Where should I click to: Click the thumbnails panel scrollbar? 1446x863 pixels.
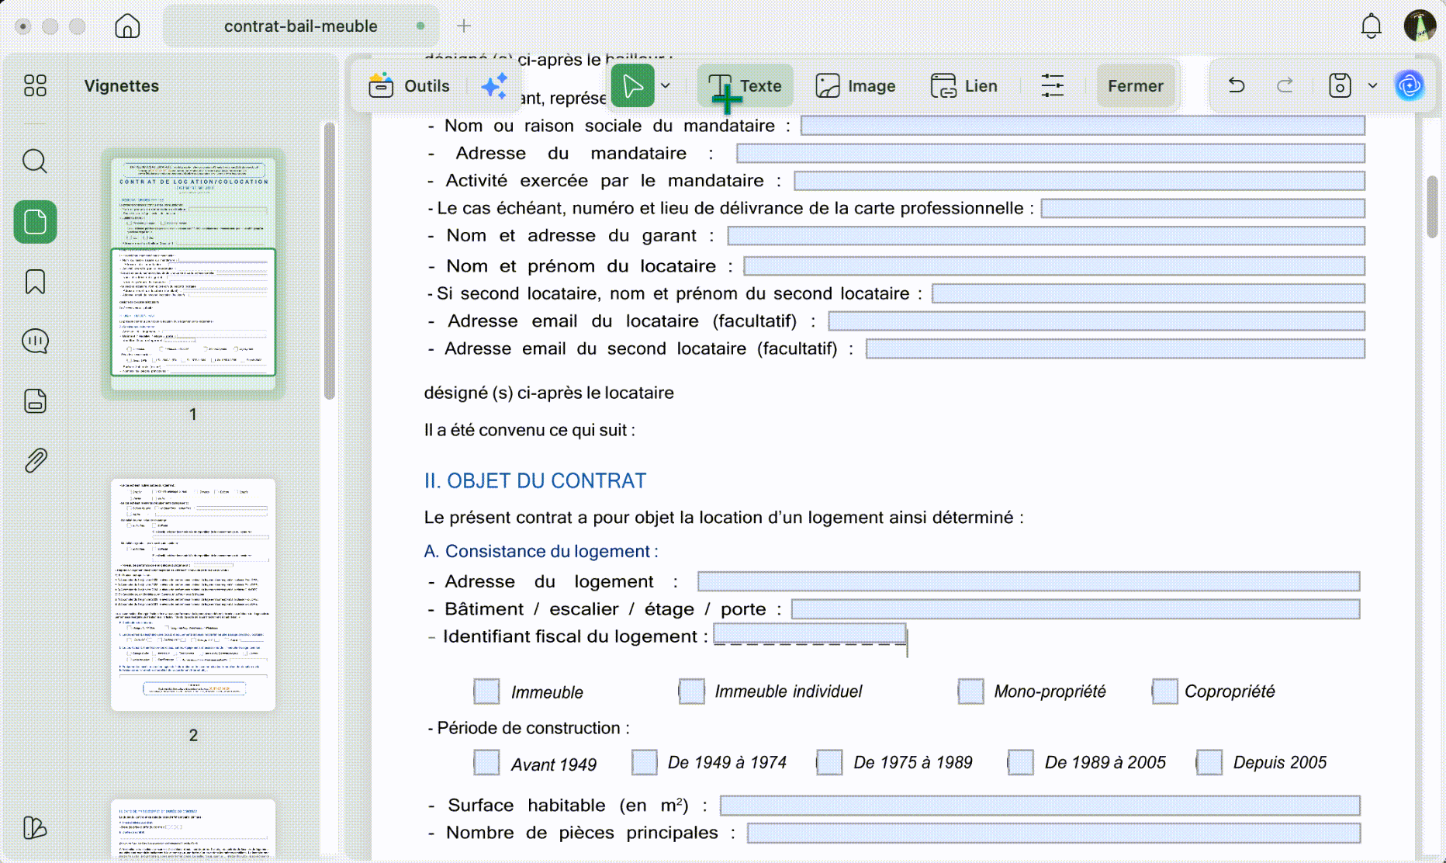click(x=330, y=260)
